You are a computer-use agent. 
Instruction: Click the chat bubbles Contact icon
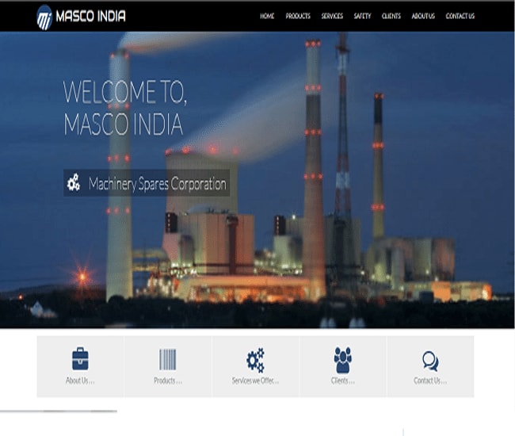tap(430, 361)
